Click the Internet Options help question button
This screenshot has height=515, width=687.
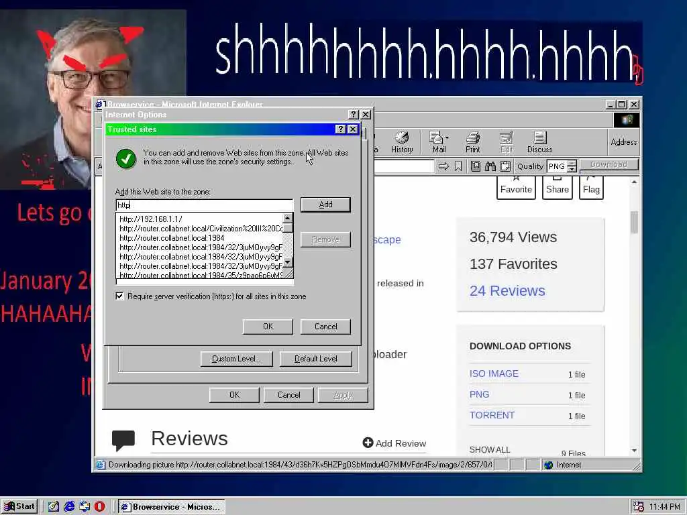[353, 114]
